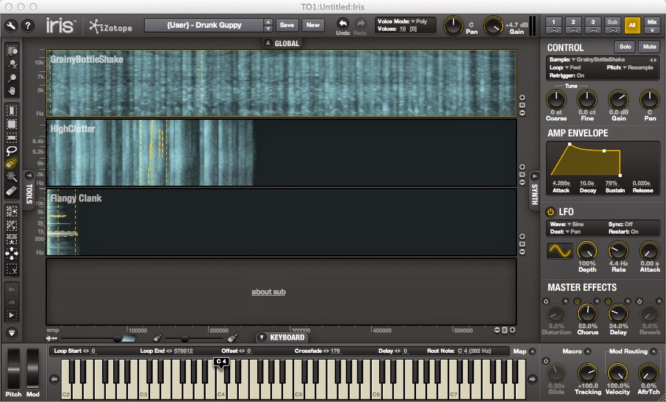Select the reset zoom magnifier tool
The image size is (666, 402).
12,65
